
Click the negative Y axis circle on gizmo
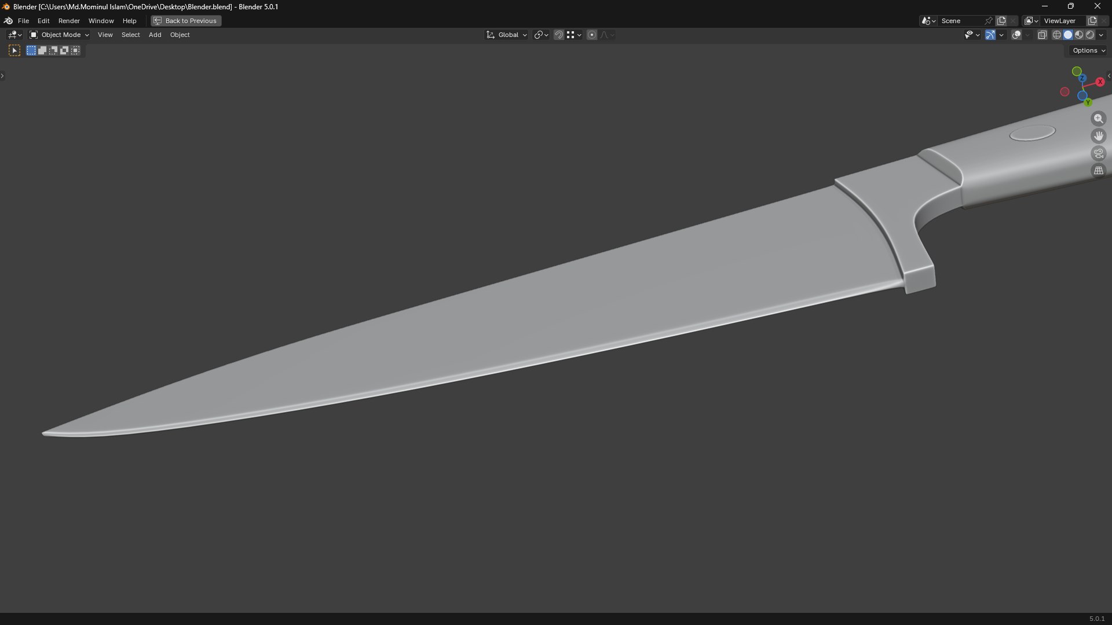[x=1077, y=72]
